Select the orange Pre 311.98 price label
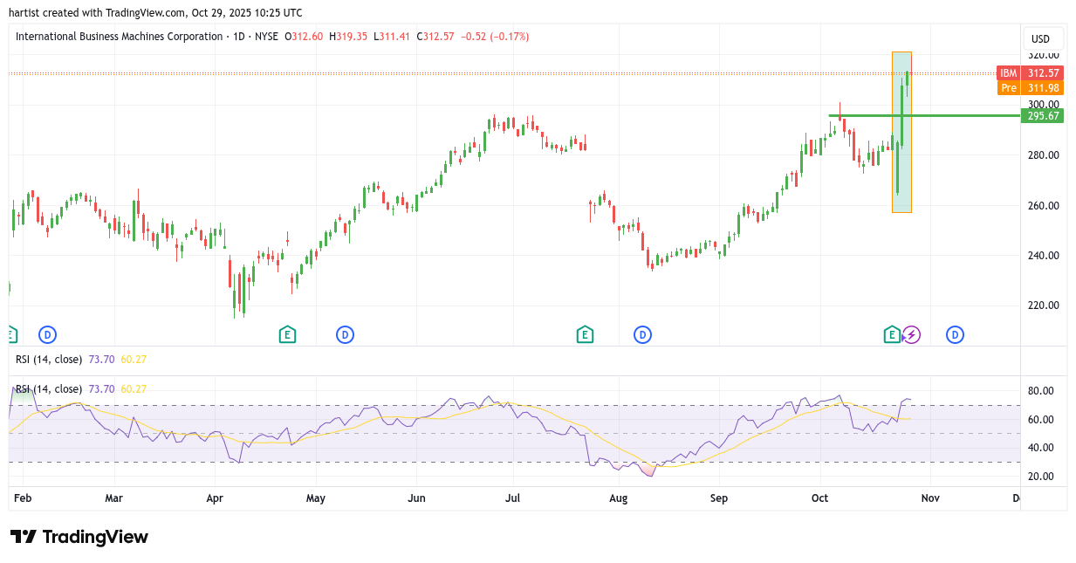Screen dimensions: 1076x563 point(1030,87)
